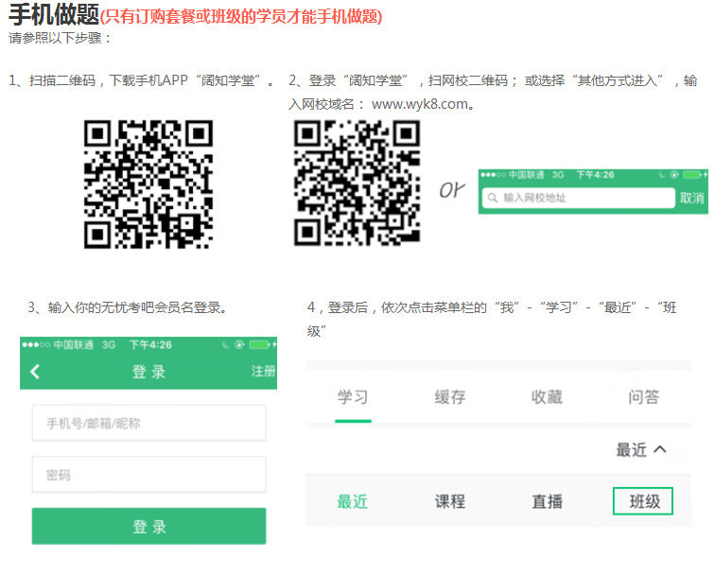Click the battery icon in the login screen status bar
The height and width of the screenshot is (576, 715).
click(260, 345)
